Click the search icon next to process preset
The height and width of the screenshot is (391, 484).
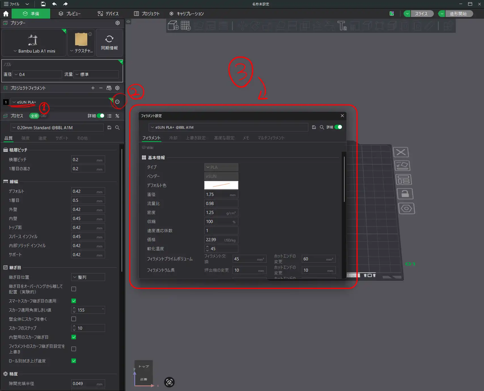pos(117,128)
